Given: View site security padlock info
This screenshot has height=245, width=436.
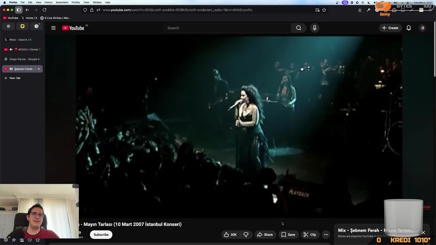Looking at the screenshot, I should pos(92,10).
